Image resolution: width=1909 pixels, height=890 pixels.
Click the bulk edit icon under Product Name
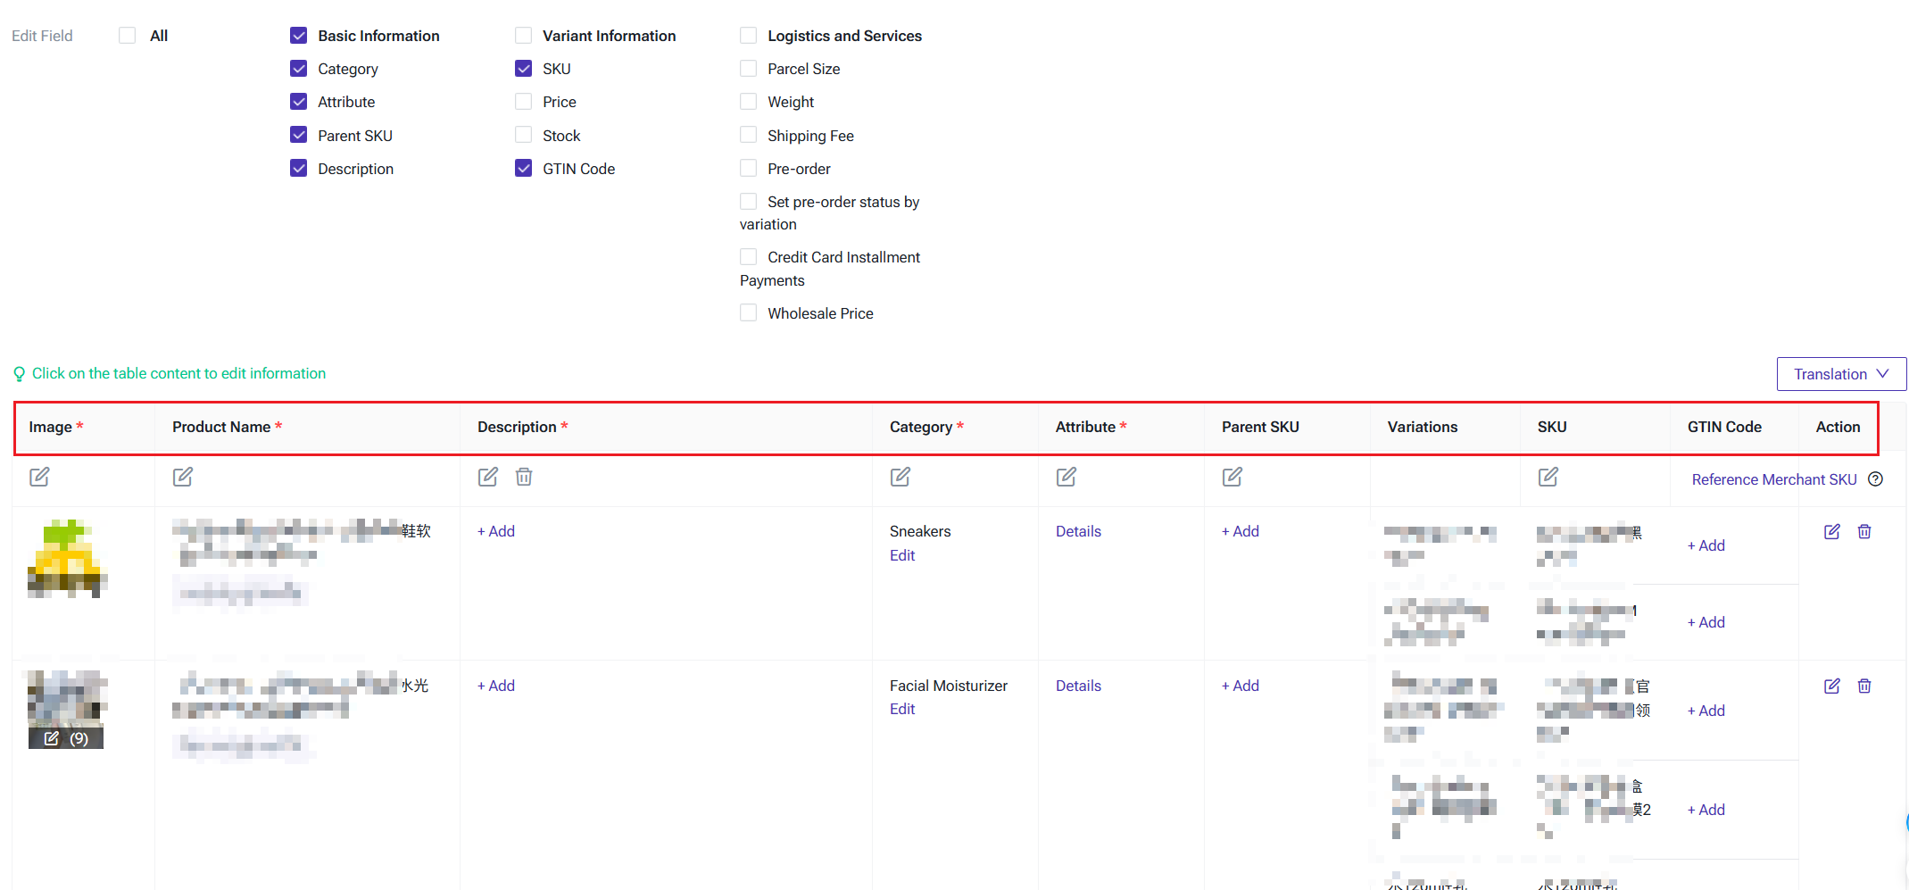coord(183,477)
